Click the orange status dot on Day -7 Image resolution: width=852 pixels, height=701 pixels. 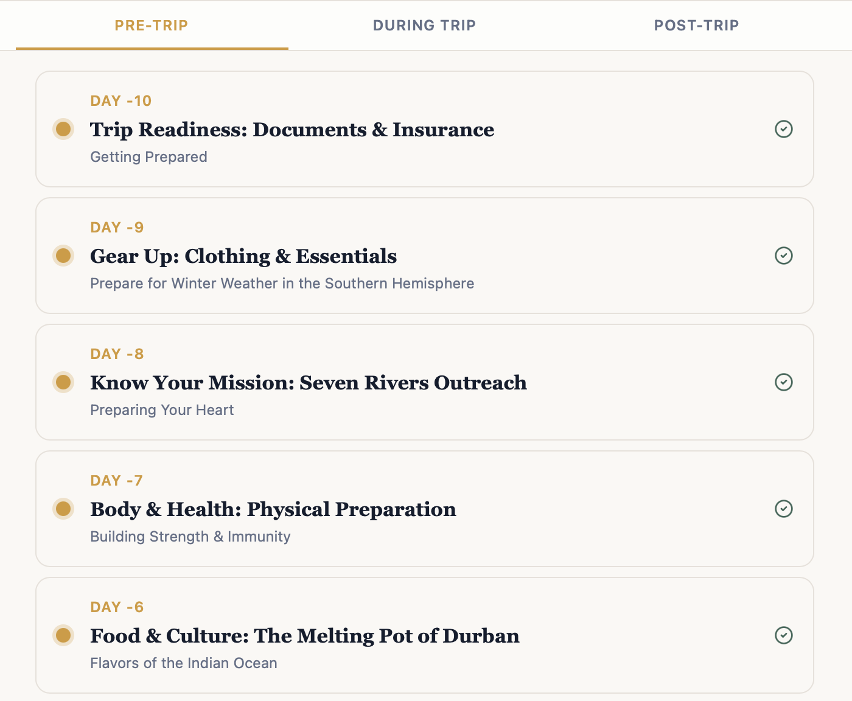[63, 509]
